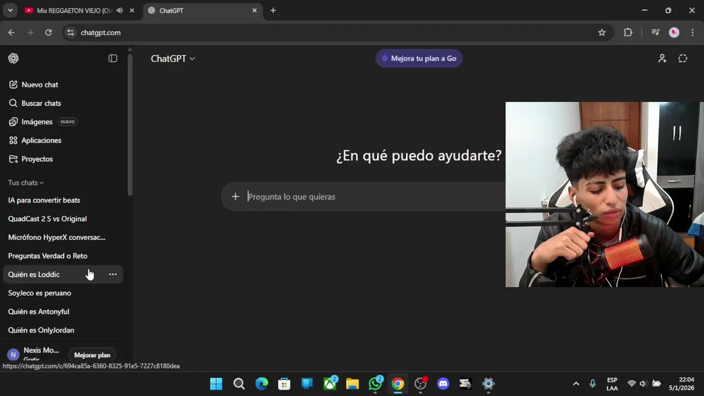Click the add people icon
Viewport: 704px width, 396px height.
click(x=662, y=58)
